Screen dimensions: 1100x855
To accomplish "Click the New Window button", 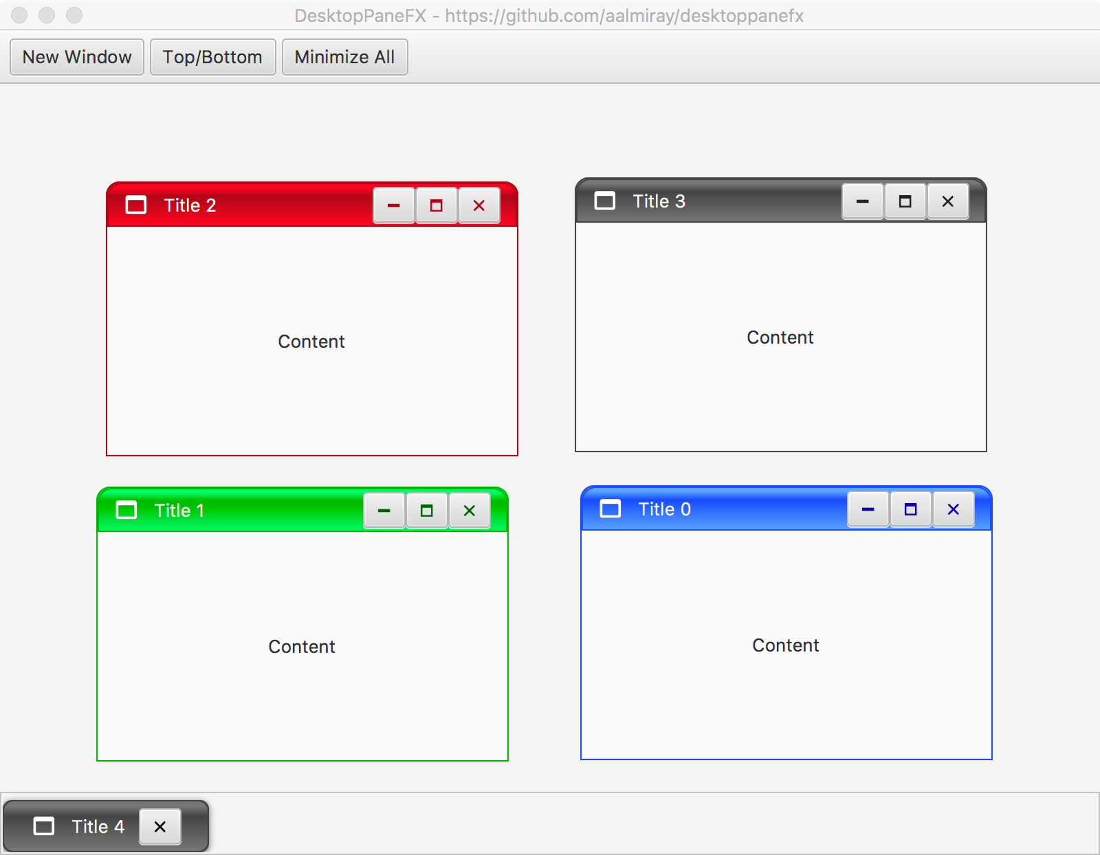I will 77,57.
